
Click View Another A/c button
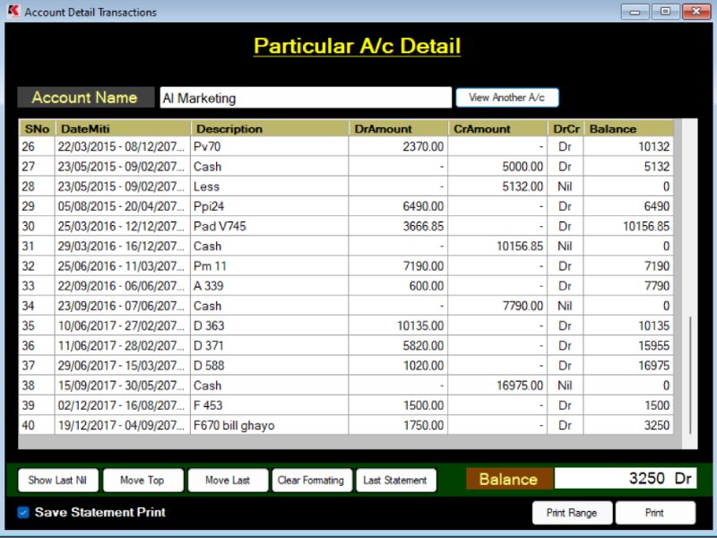(506, 98)
